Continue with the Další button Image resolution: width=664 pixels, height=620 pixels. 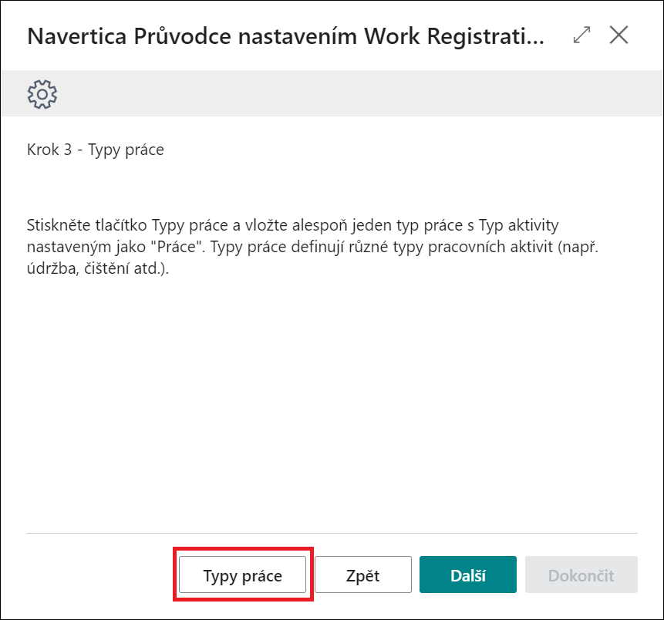(468, 575)
